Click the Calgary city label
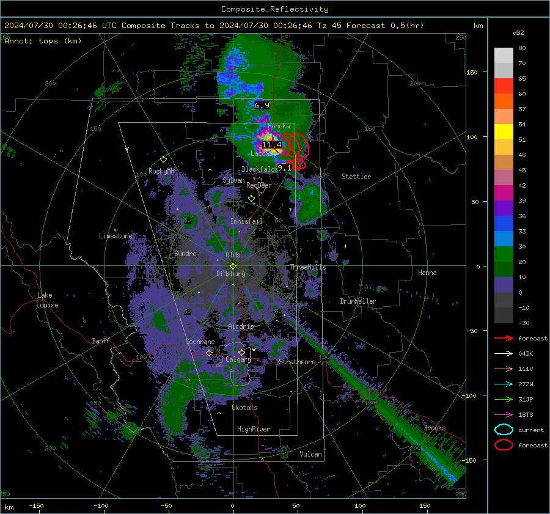This screenshot has width=550, height=514. (238, 359)
